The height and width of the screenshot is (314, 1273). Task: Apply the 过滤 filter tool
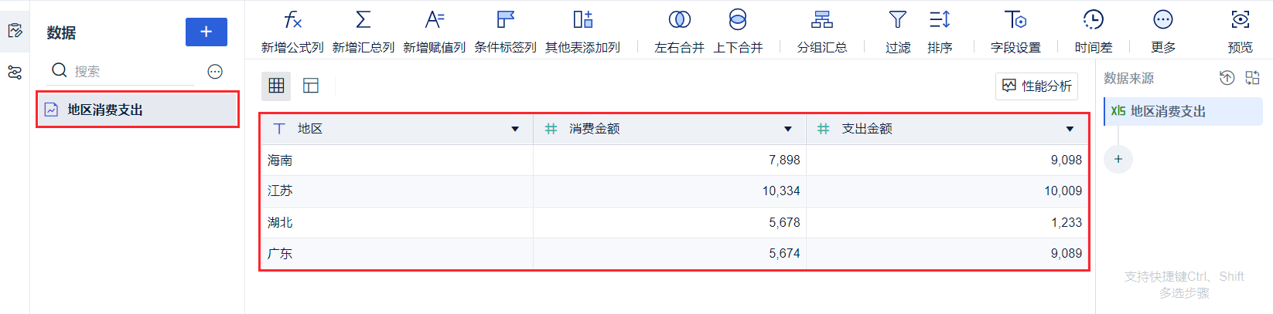(x=897, y=20)
